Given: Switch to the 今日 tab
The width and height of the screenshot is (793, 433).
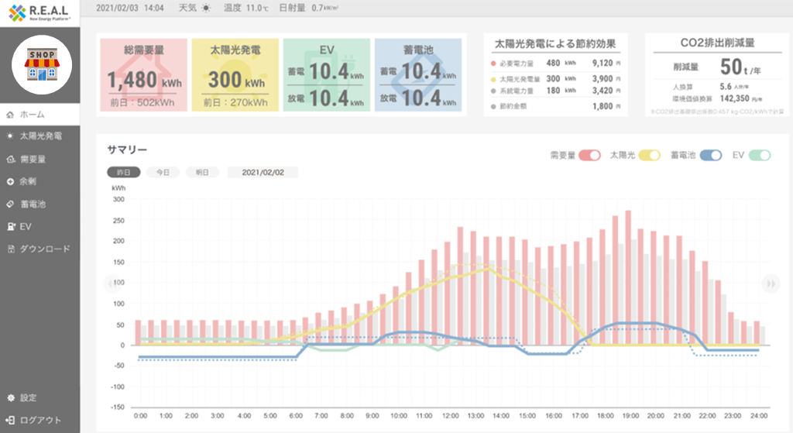Looking at the screenshot, I should 163,173.
